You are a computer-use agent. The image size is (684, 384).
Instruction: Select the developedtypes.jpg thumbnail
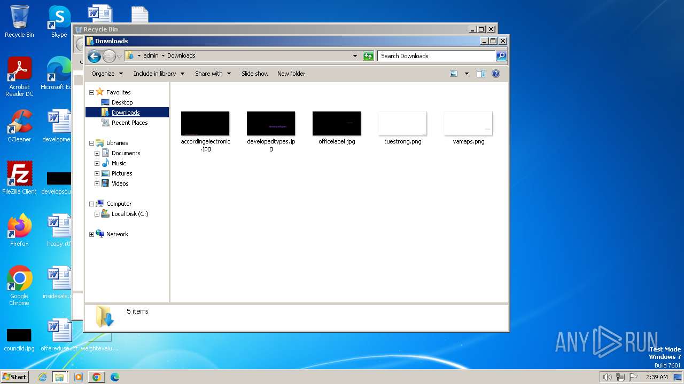click(x=271, y=124)
